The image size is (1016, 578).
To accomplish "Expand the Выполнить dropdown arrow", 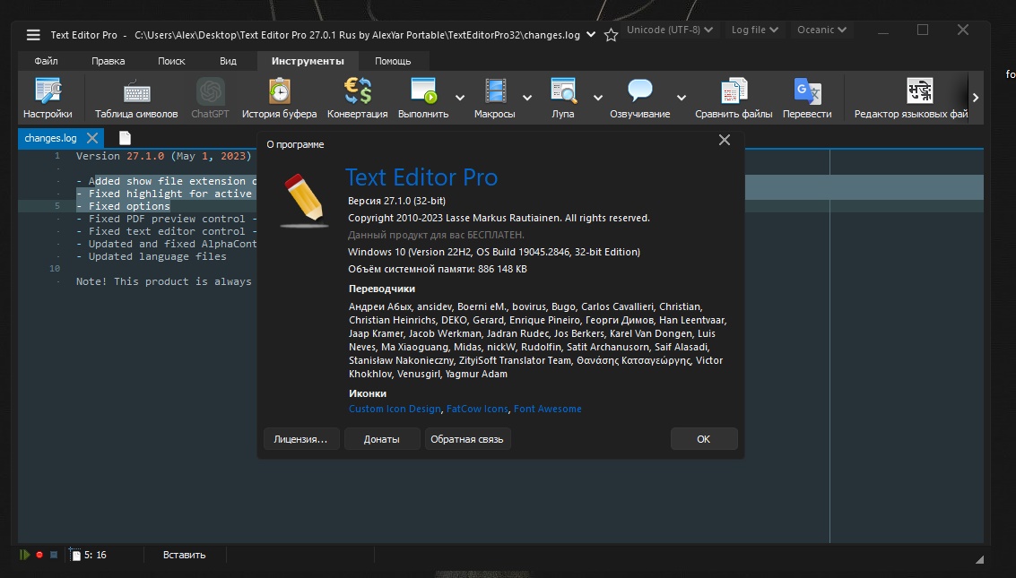I will pos(460,98).
